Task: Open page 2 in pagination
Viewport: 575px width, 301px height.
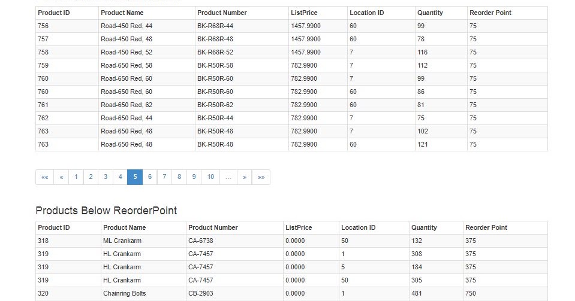Action: (x=91, y=177)
